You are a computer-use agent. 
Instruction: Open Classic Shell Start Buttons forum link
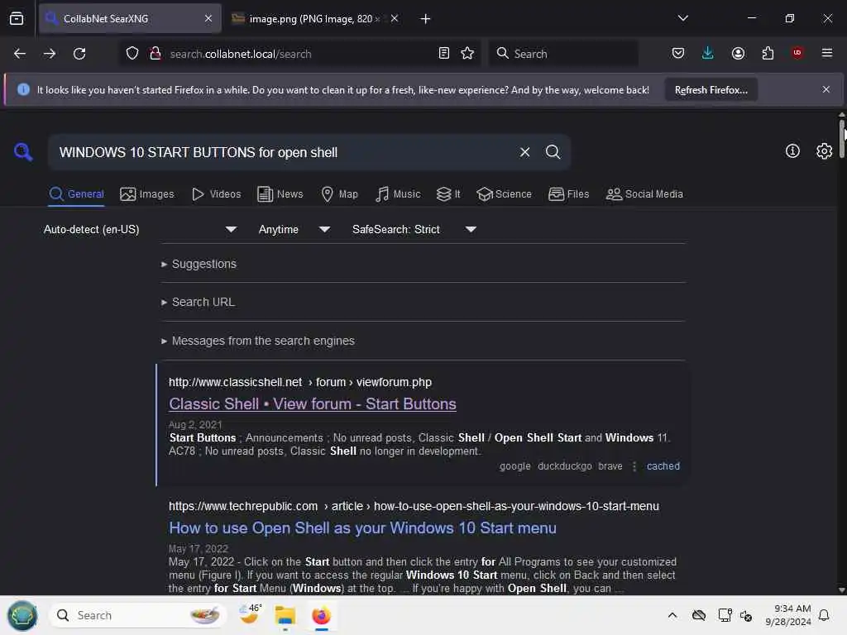[x=312, y=403]
